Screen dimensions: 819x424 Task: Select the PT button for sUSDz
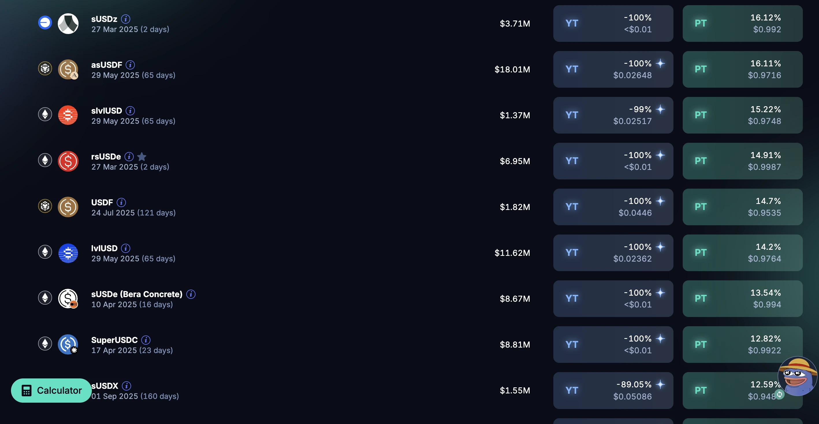point(742,23)
